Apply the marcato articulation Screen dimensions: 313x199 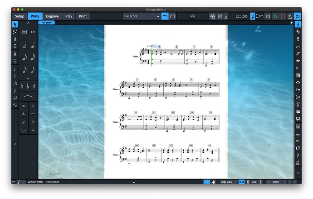coord(24,114)
